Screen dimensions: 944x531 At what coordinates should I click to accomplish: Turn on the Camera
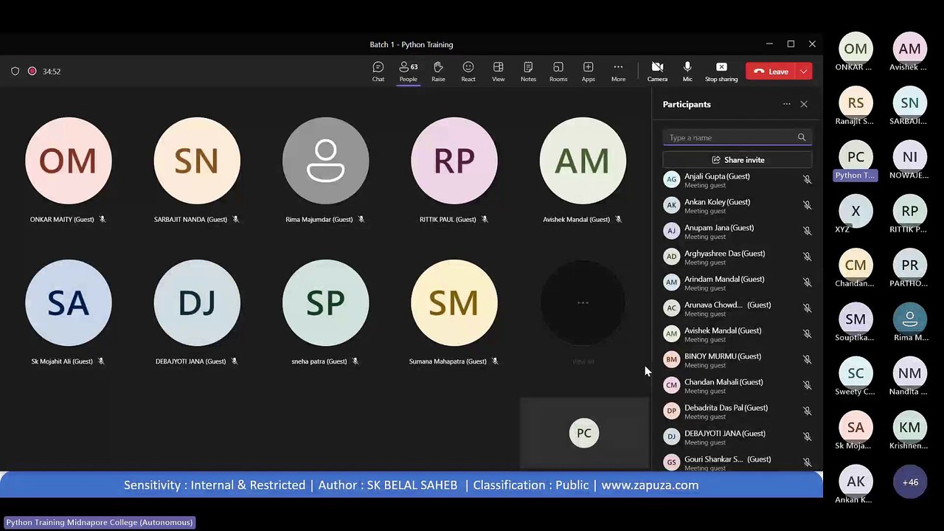[x=657, y=71]
